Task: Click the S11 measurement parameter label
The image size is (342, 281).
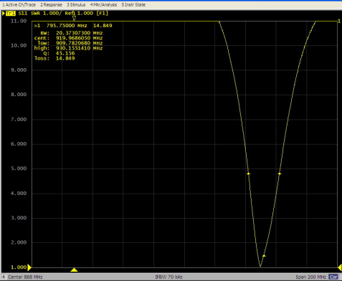Action: (23, 14)
